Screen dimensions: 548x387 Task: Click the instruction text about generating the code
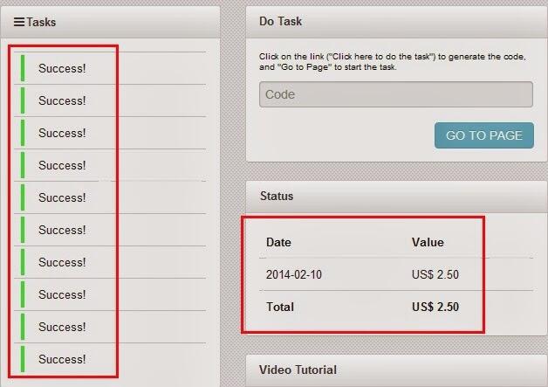coord(393,61)
